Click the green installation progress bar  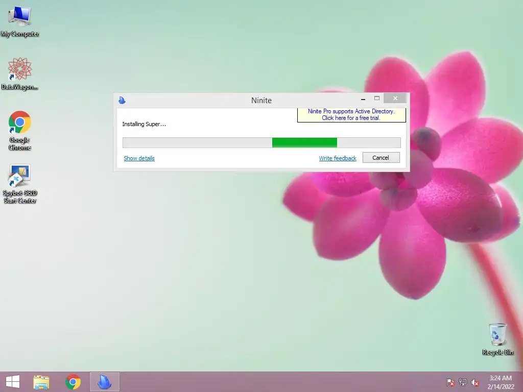click(261, 143)
